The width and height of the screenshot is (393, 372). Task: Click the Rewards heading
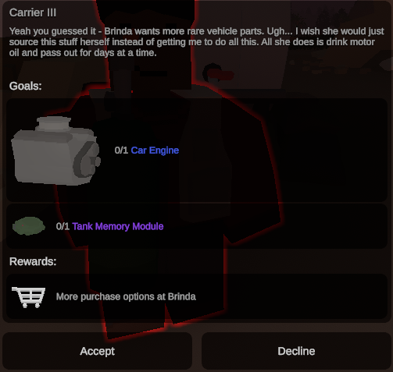click(33, 261)
